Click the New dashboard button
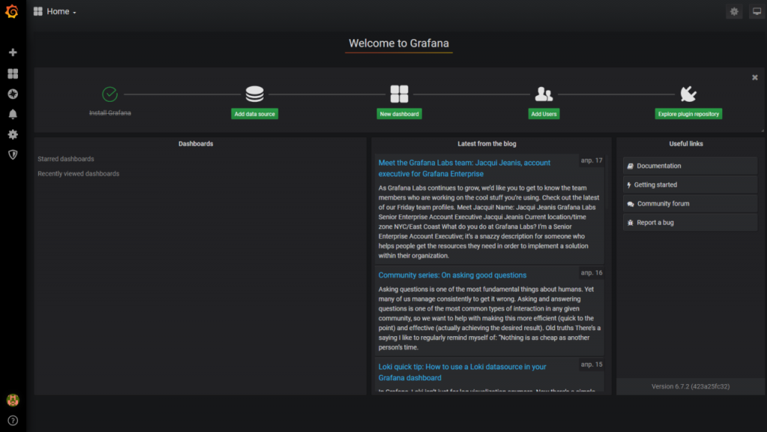Viewport: 767px width, 432px height. [x=398, y=114]
